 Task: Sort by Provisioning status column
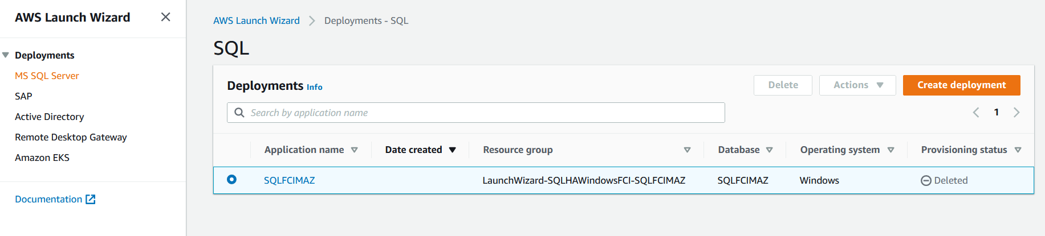tap(971, 150)
